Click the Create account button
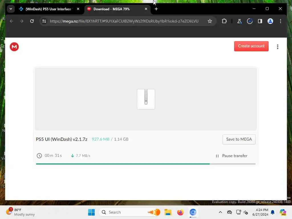Image resolution: width=292 pixels, height=219 pixels. click(x=251, y=46)
